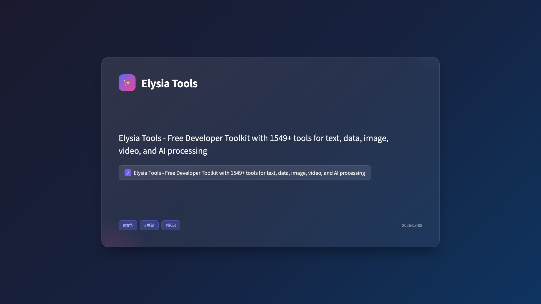
Task: Click the "Elysia Tools" card title
Action: tap(169, 83)
